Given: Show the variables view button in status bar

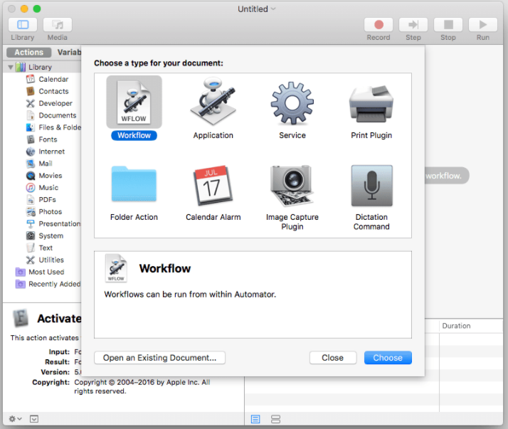Looking at the screenshot, I should point(275,419).
